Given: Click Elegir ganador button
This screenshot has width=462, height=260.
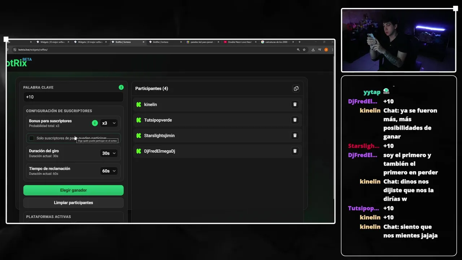Looking at the screenshot, I should [x=73, y=190].
